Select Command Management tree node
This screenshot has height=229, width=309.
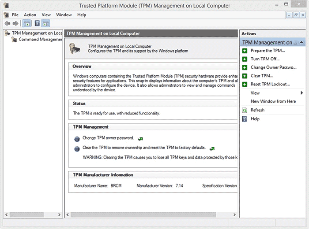click(x=40, y=40)
